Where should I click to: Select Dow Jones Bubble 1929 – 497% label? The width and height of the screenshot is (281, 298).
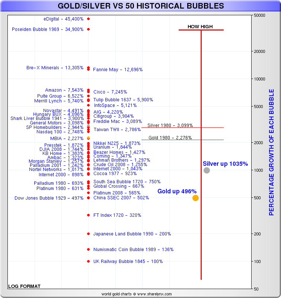[x=49, y=198]
